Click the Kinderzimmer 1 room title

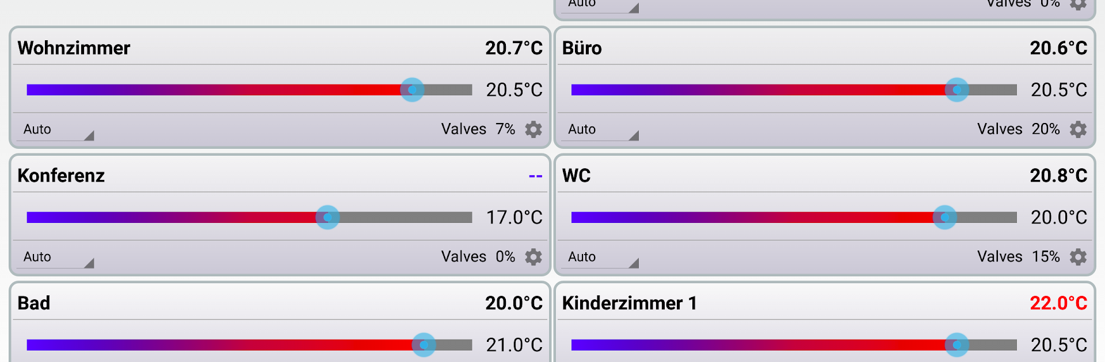629,303
